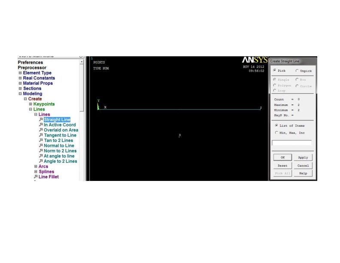The width and height of the screenshot is (340, 263).
Task: Click the Splines label in the tree
Action: (x=46, y=171)
